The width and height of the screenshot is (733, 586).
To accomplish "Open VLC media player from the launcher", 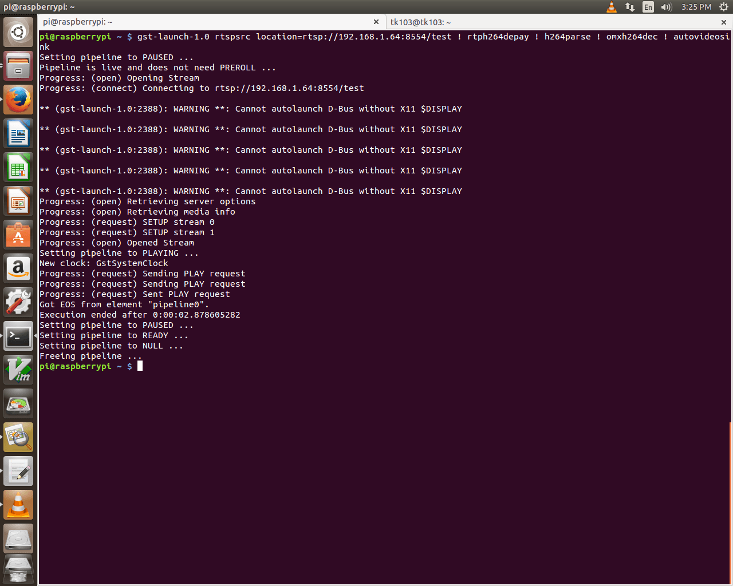I will [18, 505].
